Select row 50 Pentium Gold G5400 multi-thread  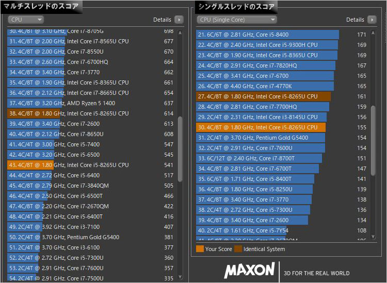click(90, 237)
